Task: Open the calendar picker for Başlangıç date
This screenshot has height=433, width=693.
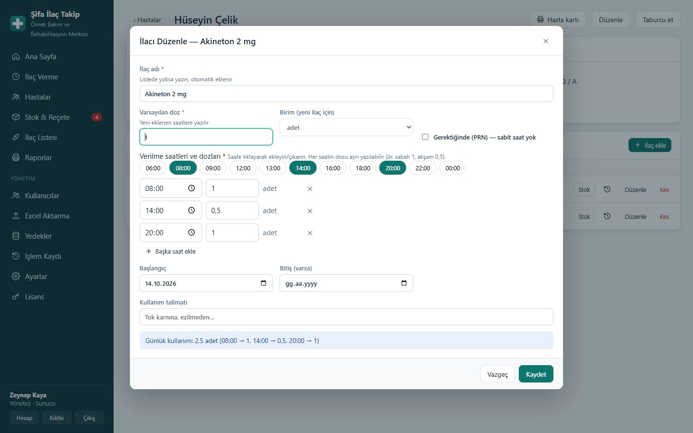Action: (263, 283)
